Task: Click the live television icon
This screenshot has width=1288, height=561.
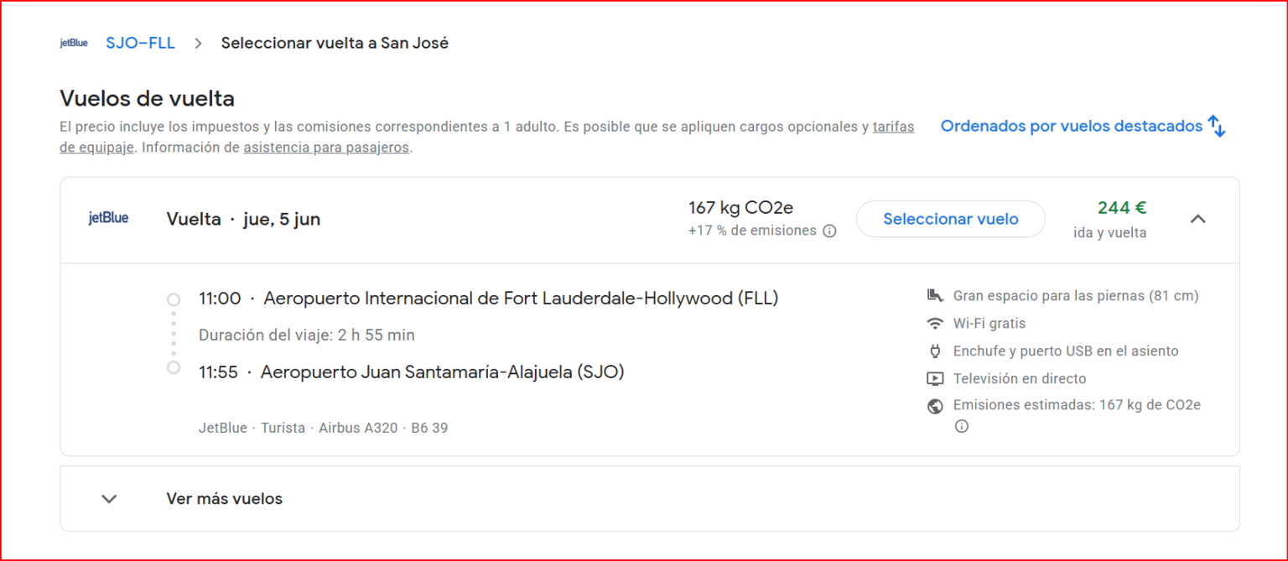Action: pos(935,379)
